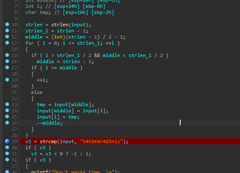Select line number 21 in gutter

pyautogui.click(x=14, y=92)
